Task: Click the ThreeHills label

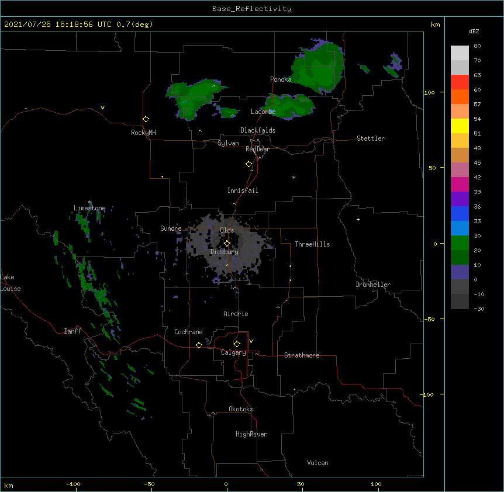Action: (312, 244)
